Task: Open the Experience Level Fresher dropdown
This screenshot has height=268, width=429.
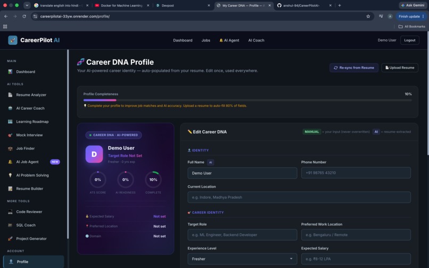Action: tap(242, 259)
